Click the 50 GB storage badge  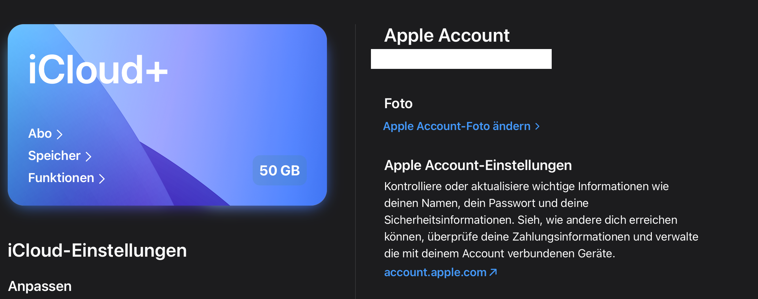280,170
